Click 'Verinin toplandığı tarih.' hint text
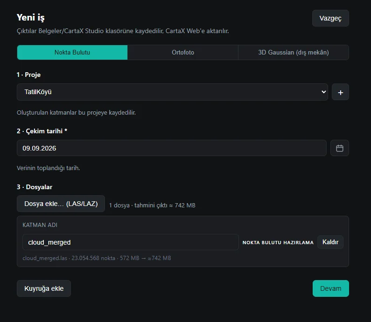371x322 pixels. click(x=48, y=168)
